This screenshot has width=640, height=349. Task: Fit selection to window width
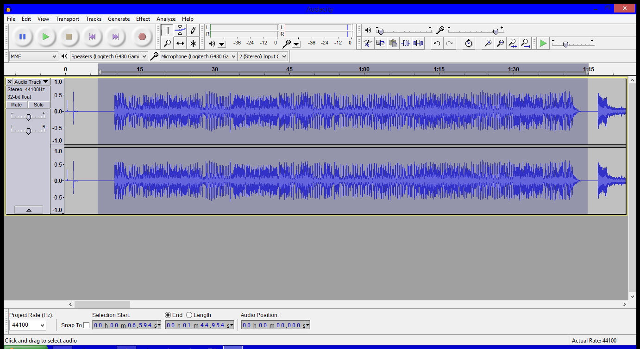click(x=513, y=43)
